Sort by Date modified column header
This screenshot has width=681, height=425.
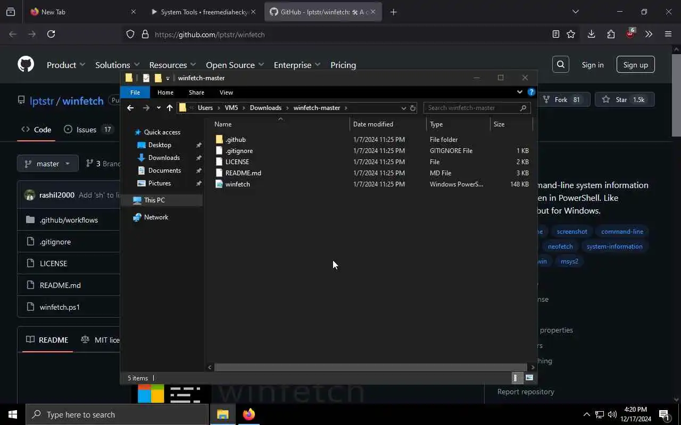(388, 124)
